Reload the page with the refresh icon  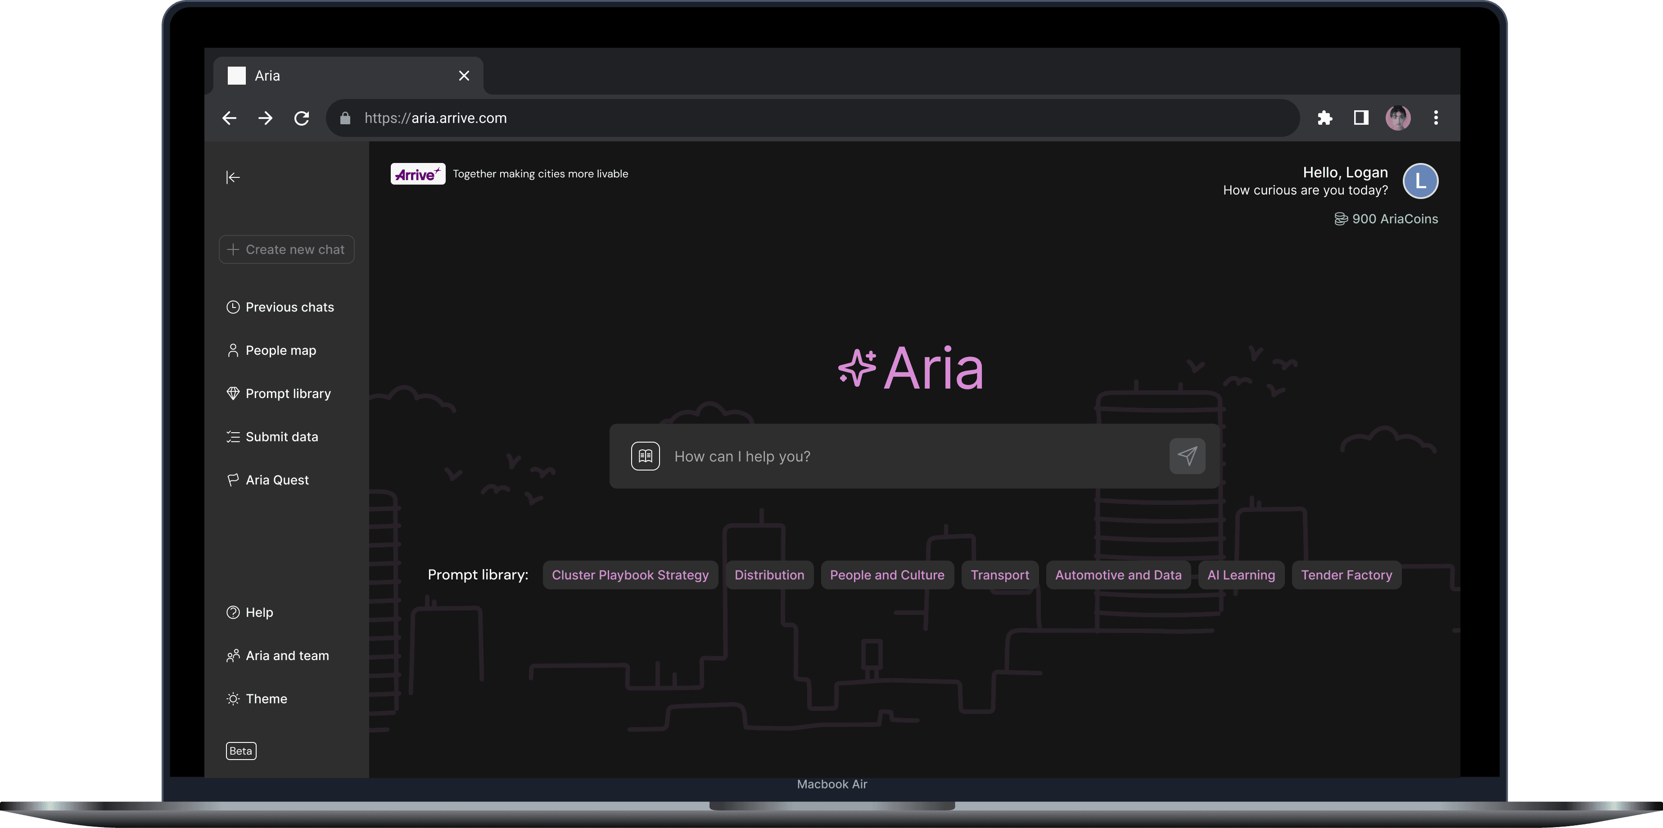[x=302, y=118]
